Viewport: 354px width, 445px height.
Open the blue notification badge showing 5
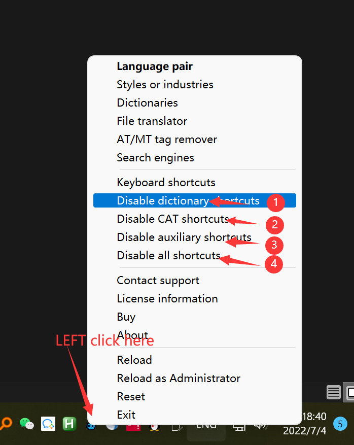340,423
